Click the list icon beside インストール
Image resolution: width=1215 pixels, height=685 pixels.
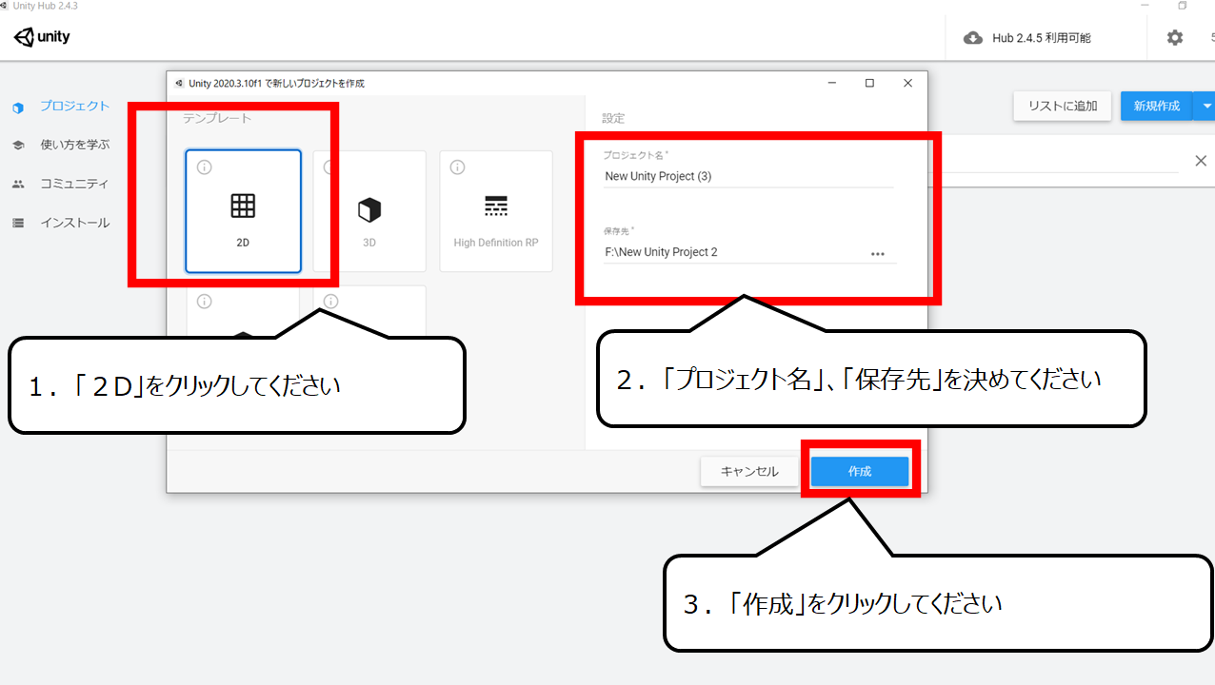point(18,223)
